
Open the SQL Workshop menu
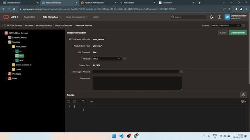[x=52, y=17]
